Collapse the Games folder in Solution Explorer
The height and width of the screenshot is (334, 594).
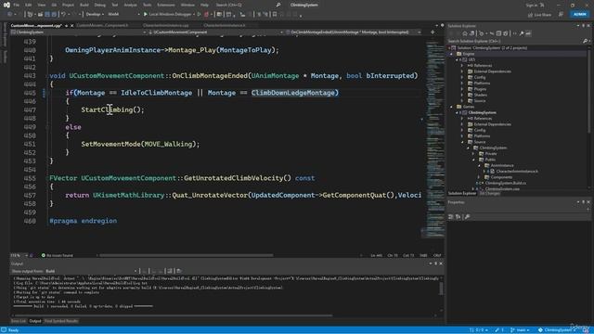pos(451,107)
